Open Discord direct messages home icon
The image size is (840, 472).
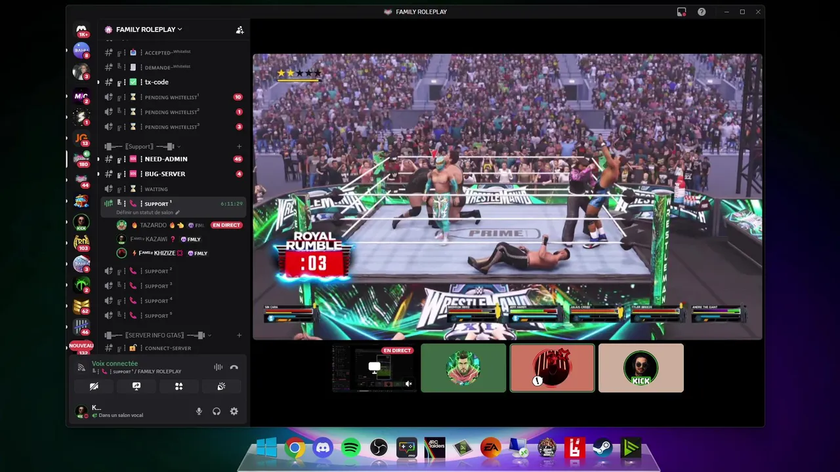(81, 30)
